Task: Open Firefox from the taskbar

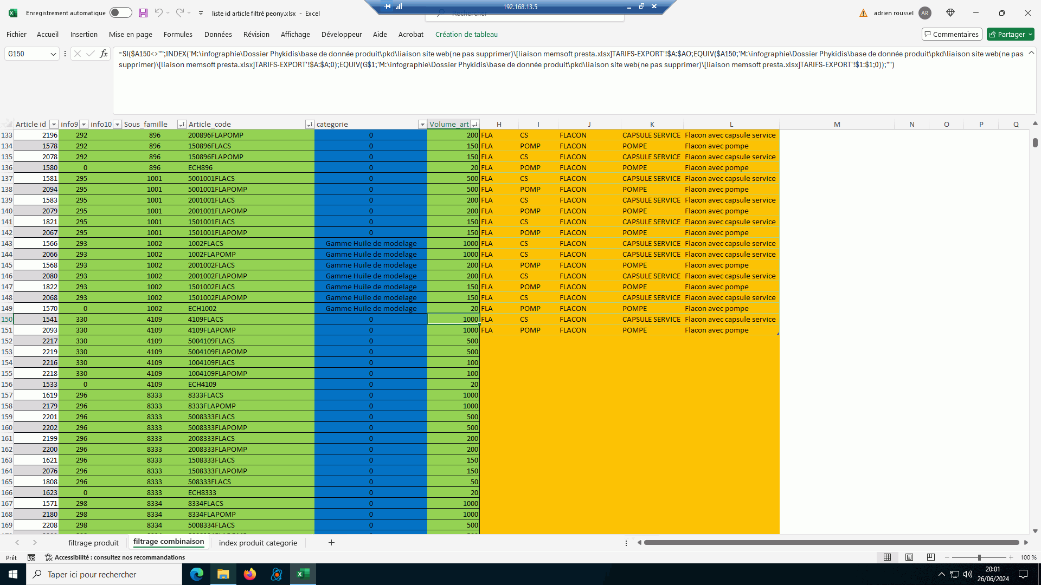Action: click(249, 574)
